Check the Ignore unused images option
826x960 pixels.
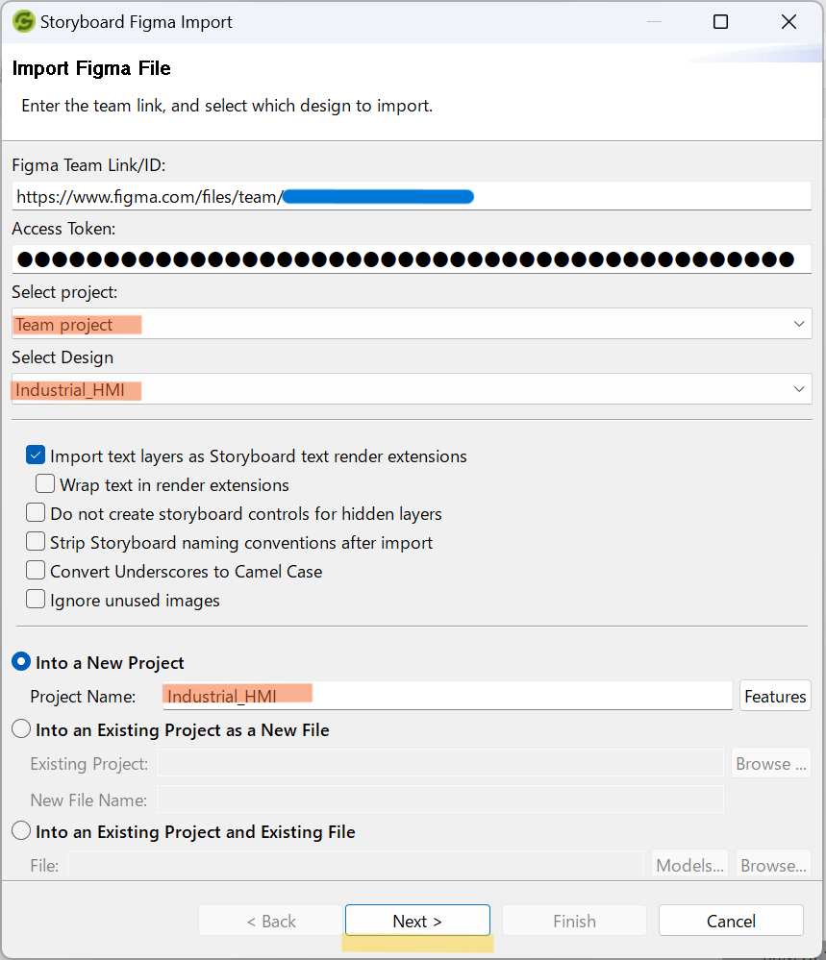coord(36,600)
